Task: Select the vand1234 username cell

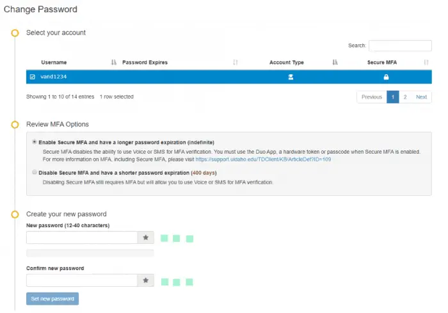Action: coord(53,77)
